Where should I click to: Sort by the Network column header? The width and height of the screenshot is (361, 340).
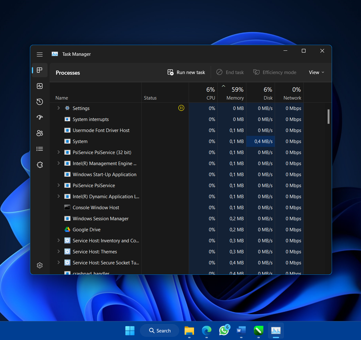289,93
